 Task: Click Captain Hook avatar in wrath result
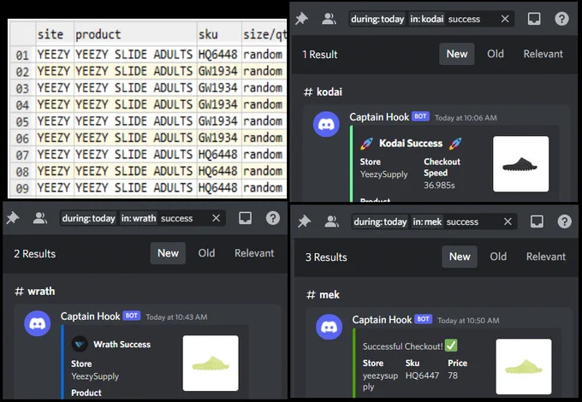(37, 323)
